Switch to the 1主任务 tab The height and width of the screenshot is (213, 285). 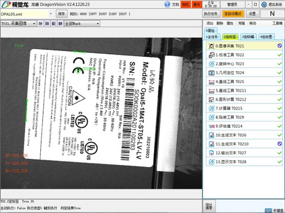[212, 37]
